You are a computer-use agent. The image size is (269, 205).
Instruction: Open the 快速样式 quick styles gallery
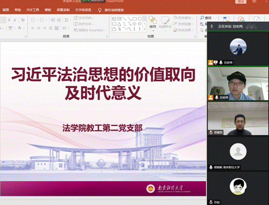(x=165, y=24)
